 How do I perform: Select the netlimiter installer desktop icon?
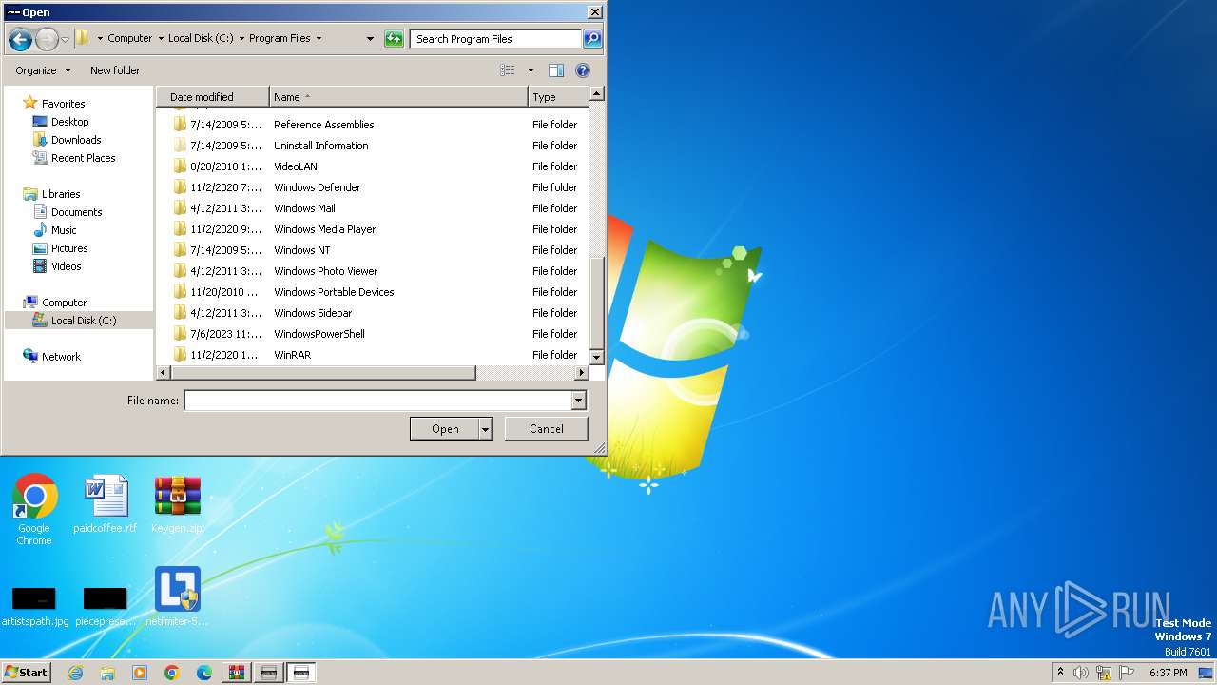pos(177,597)
